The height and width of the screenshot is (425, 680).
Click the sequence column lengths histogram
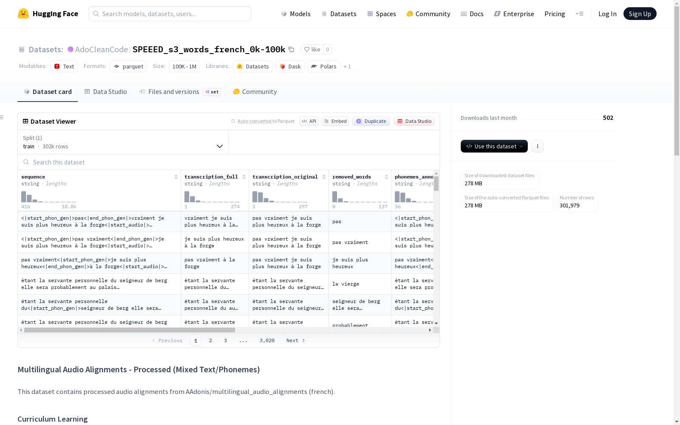click(x=49, y=197)
